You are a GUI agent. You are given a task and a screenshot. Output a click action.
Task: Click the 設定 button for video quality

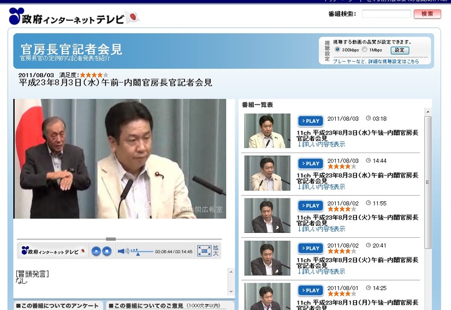pyautogui.click(x=400, y=50)
